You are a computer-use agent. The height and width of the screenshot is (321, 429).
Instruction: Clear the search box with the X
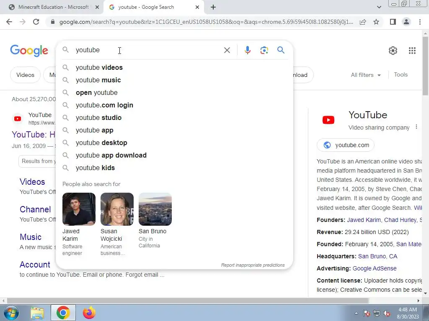(x=227, y=50)
